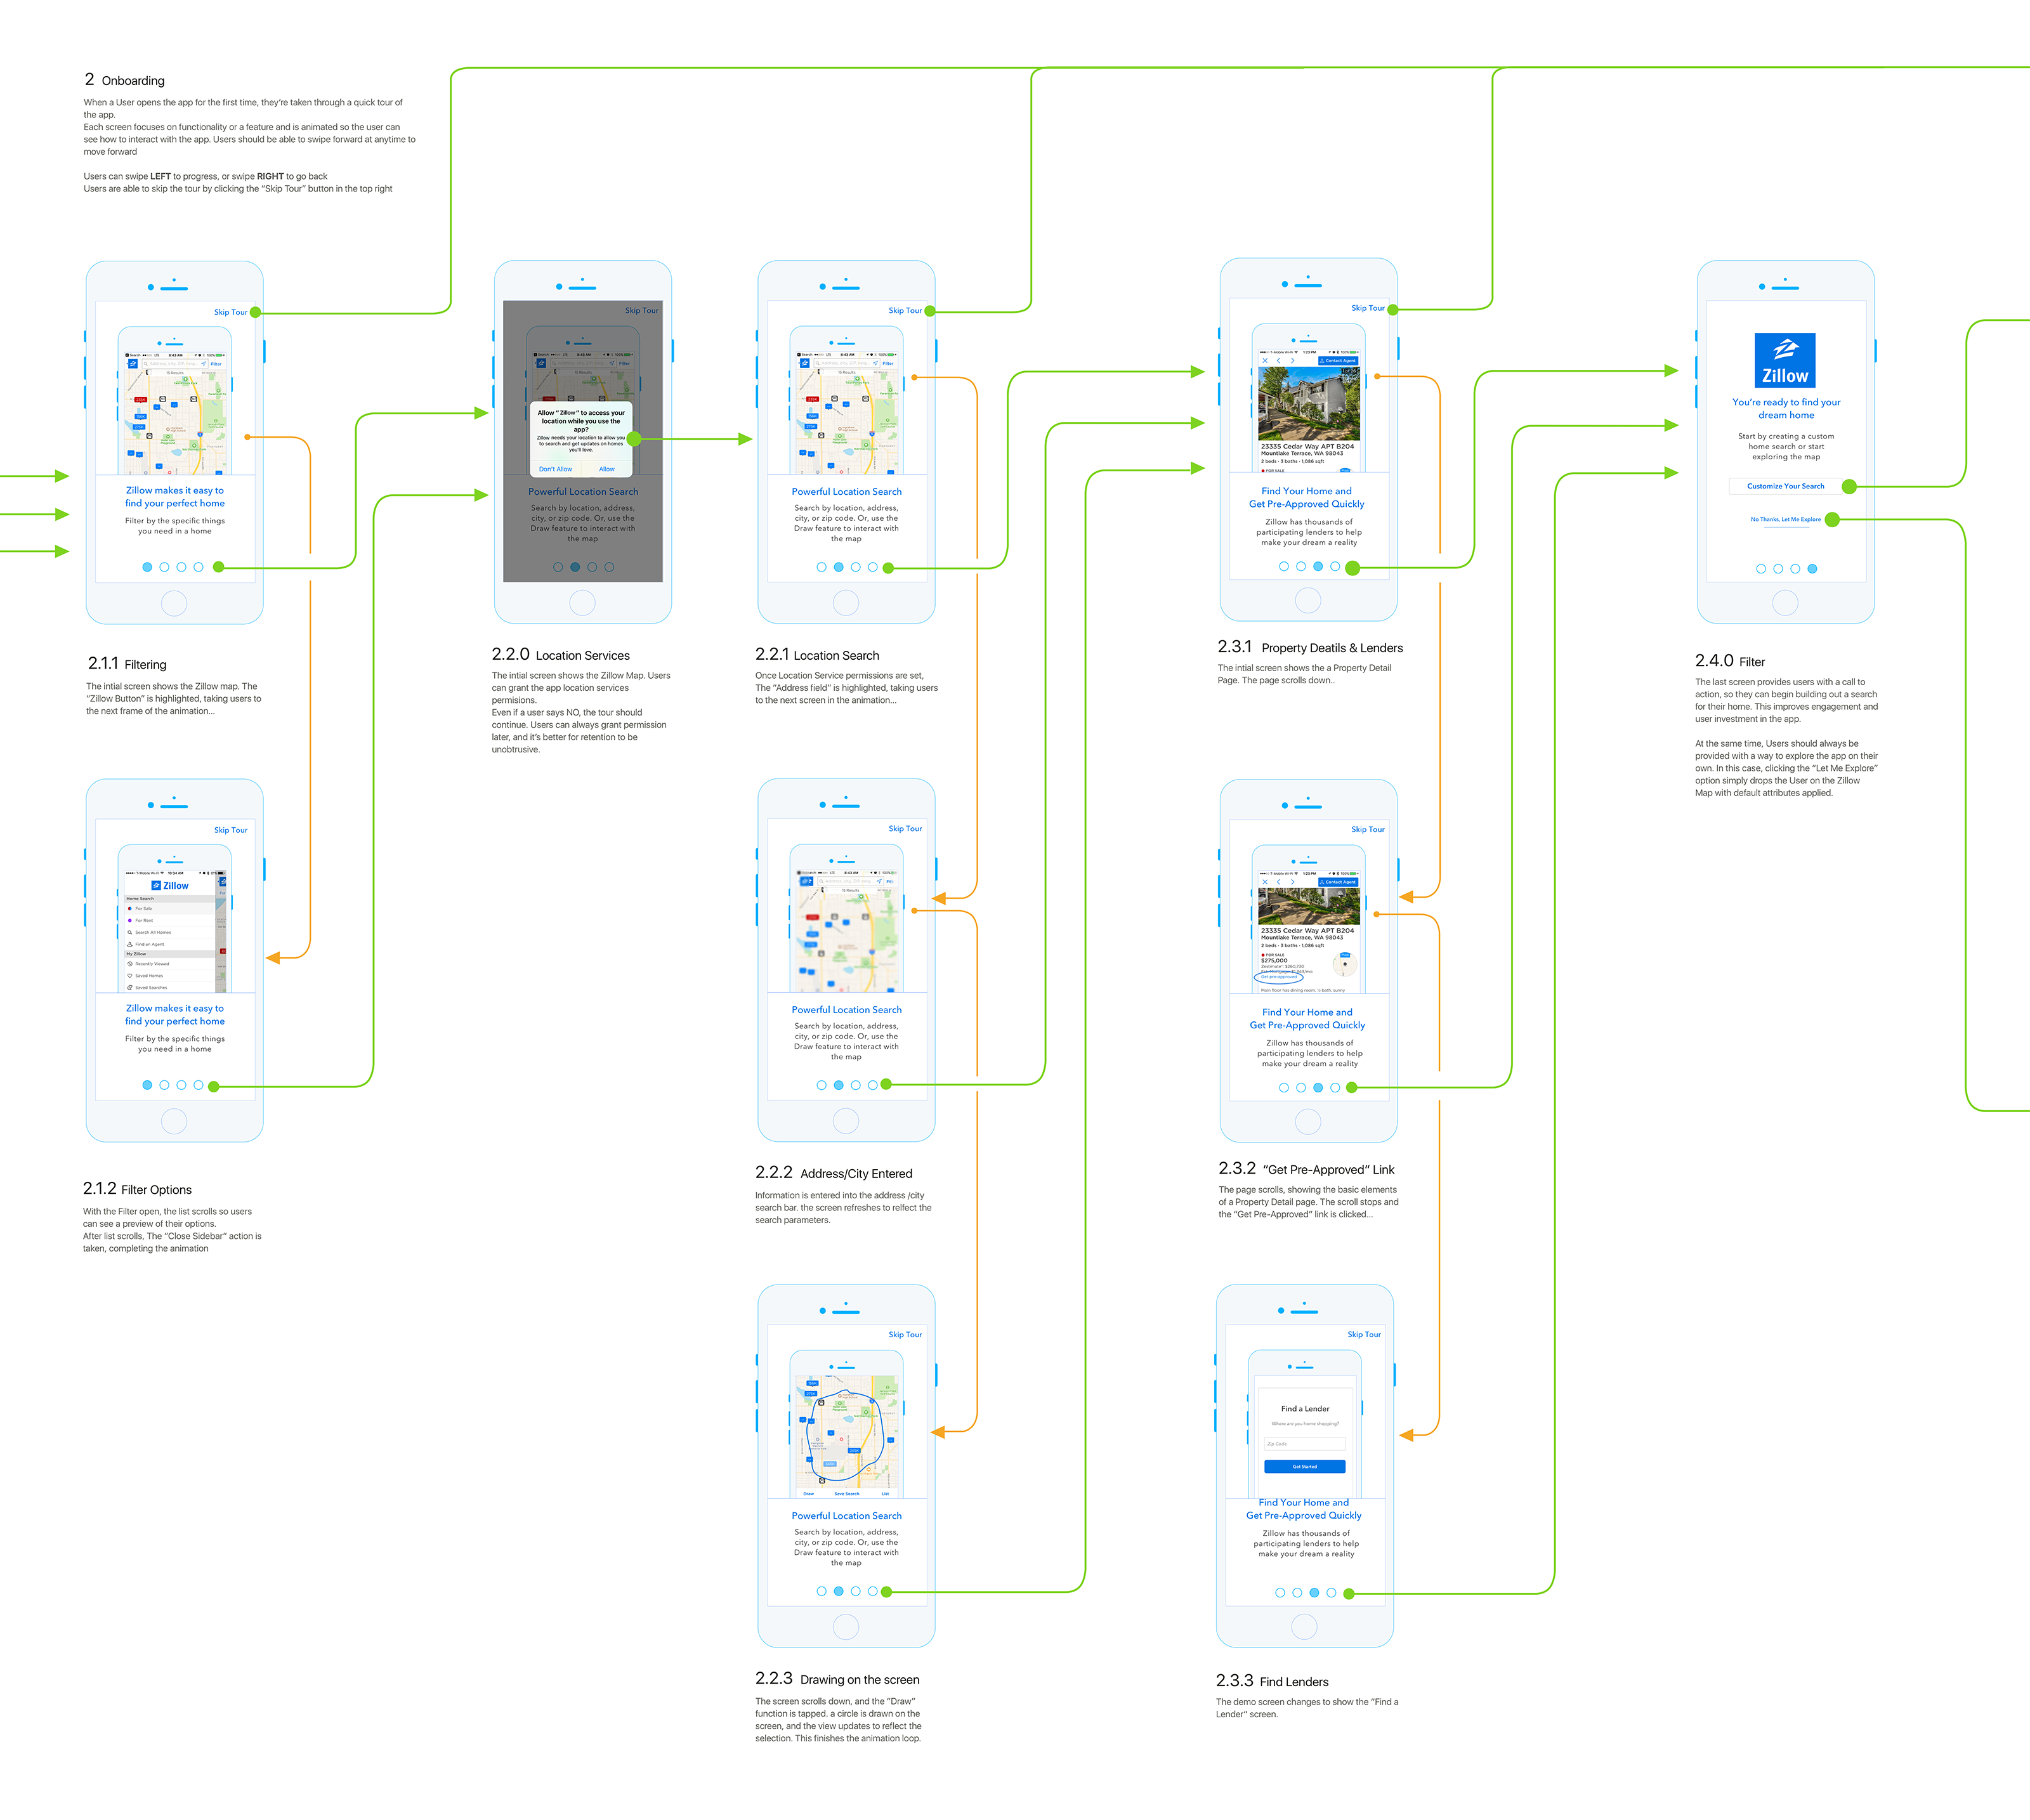The image size is (2030, 1820).
Task: Tap the home button of the 2.1.2 Filter Options phone
Action: point(174,1121)
